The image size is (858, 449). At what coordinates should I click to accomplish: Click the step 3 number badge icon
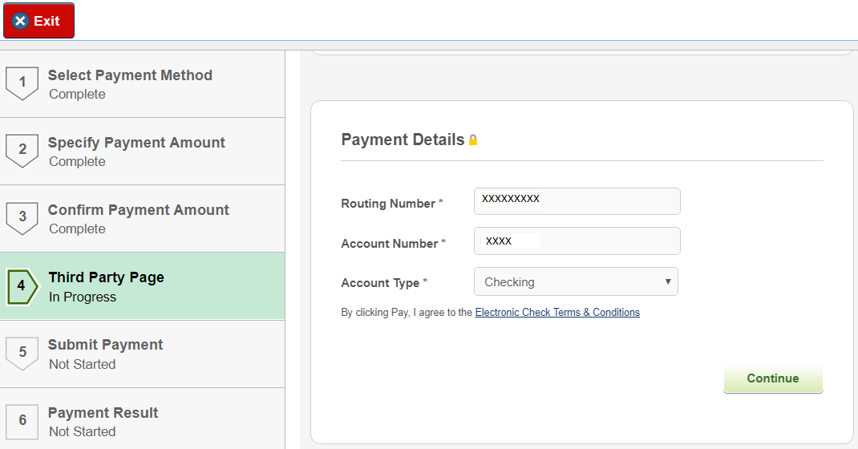click(x=22, y=217)
